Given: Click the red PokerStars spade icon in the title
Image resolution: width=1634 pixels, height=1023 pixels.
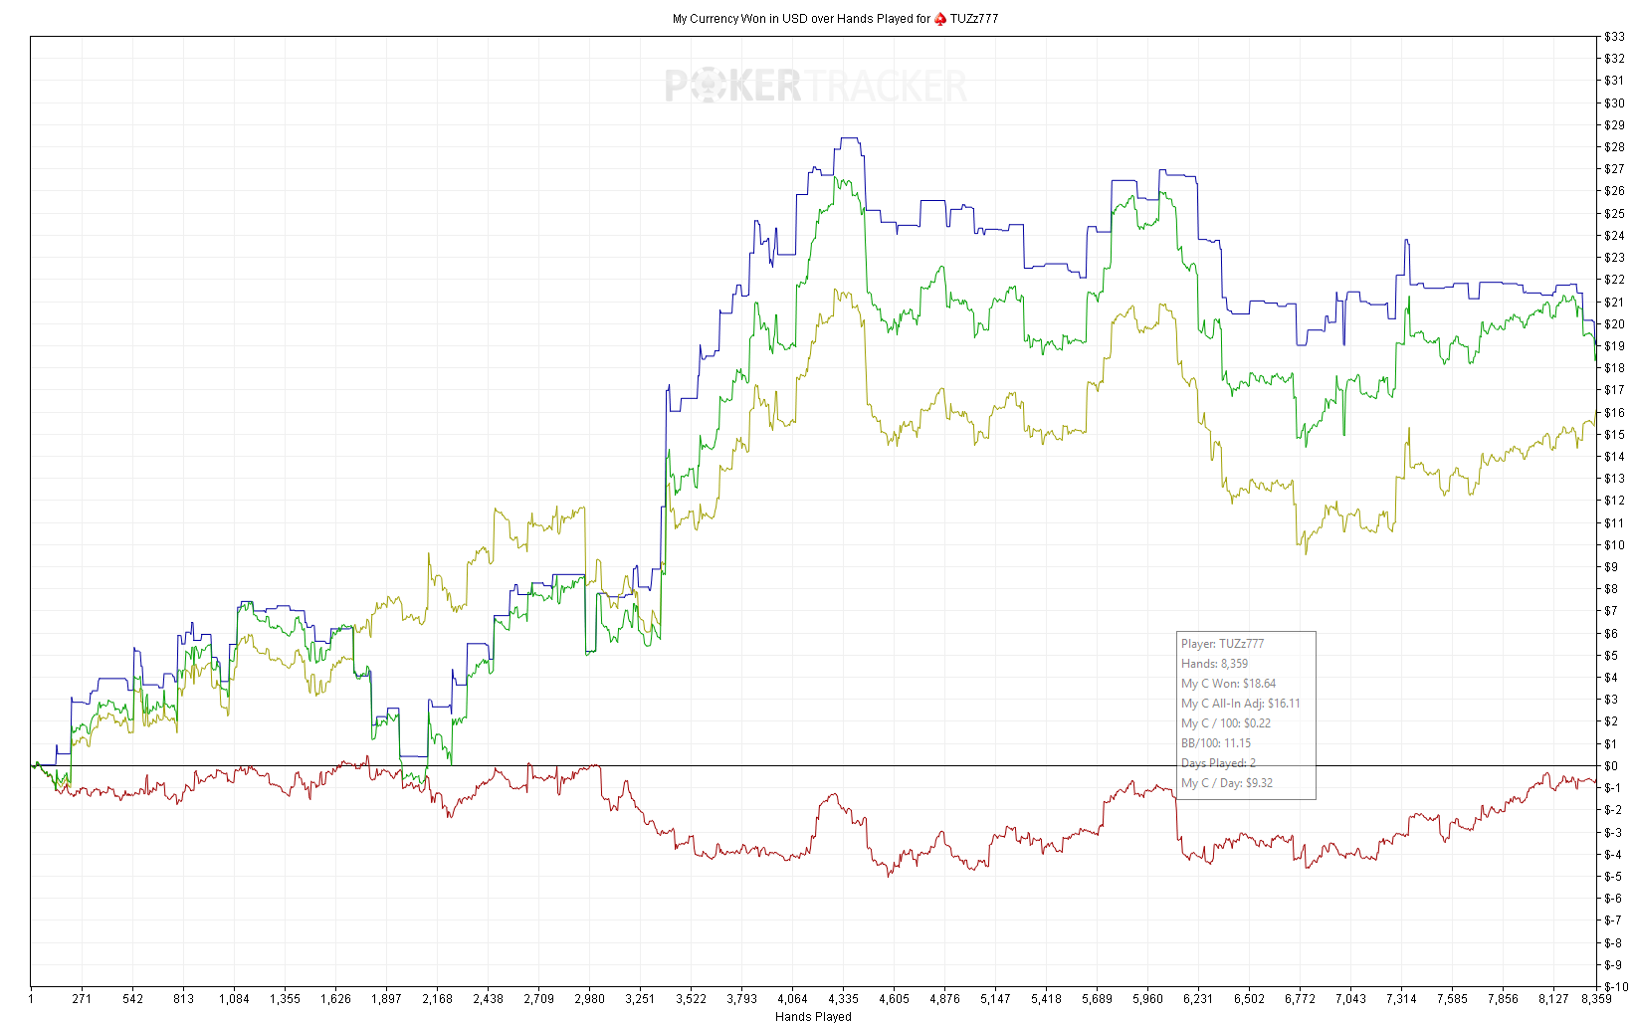Looking at the screenshot, I should point(940,19).
